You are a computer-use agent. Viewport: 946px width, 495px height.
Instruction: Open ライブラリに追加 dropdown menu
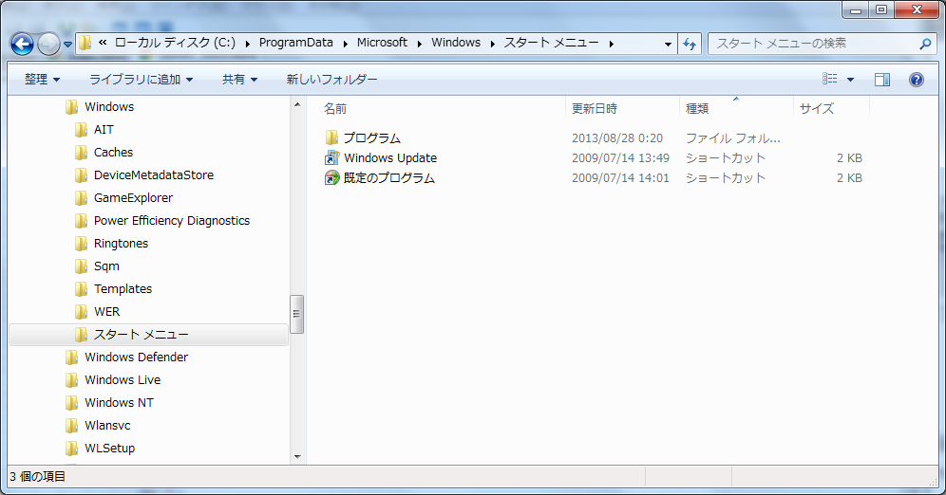141,80
